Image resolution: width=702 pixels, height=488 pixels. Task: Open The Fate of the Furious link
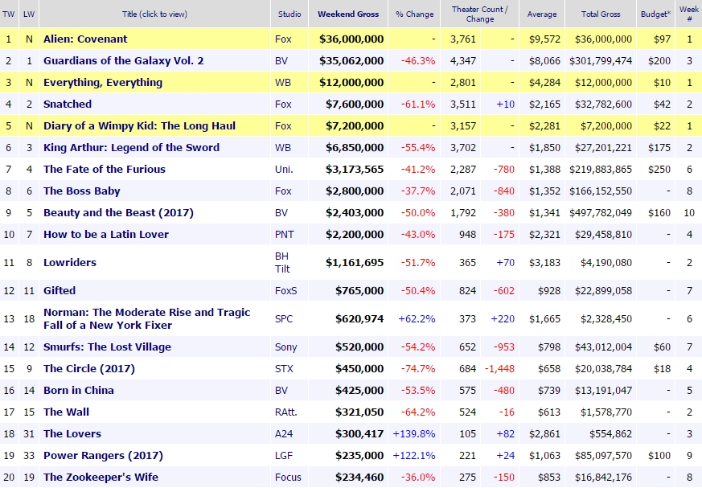pos(105,170)
